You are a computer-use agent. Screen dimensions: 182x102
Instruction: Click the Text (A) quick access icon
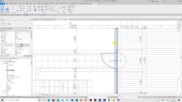[18, 15]
